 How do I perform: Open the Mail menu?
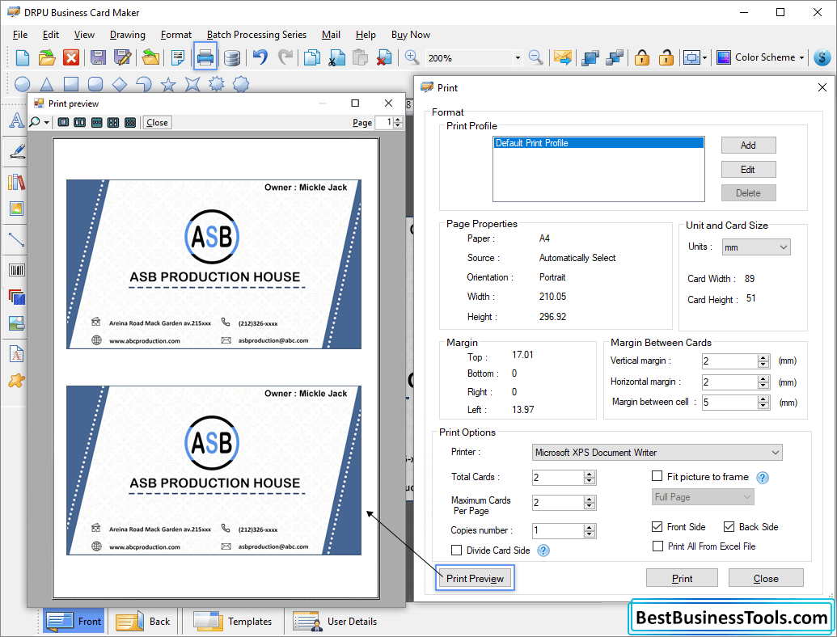click(331, 35)
